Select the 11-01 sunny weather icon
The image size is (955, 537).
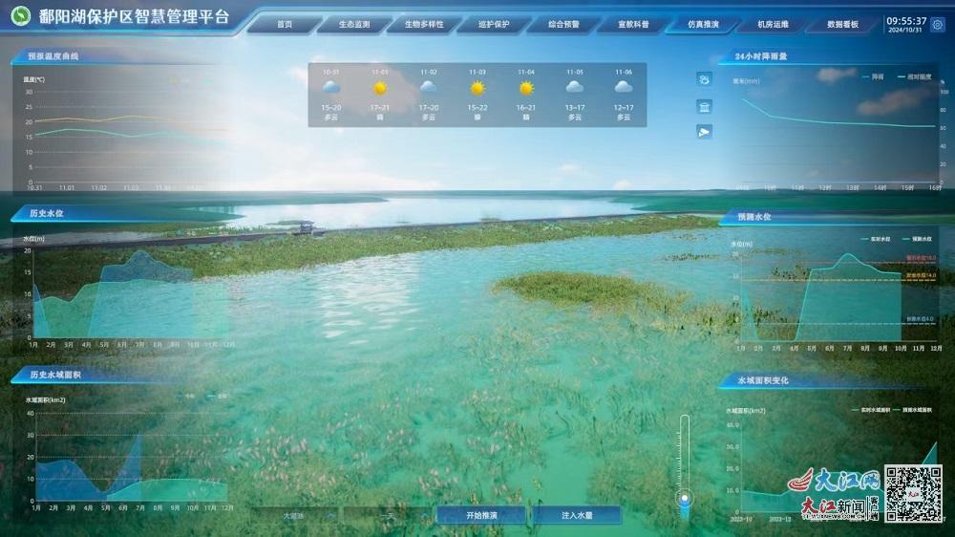(380, 88)
